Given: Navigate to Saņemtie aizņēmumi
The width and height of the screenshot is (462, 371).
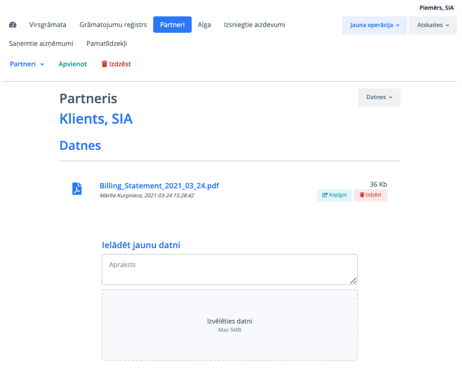Looking at the screenshot, I should 41,43.
